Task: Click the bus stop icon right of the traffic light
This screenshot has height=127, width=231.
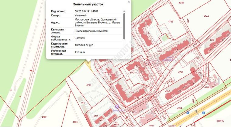Action: click(x=203, y=113)
